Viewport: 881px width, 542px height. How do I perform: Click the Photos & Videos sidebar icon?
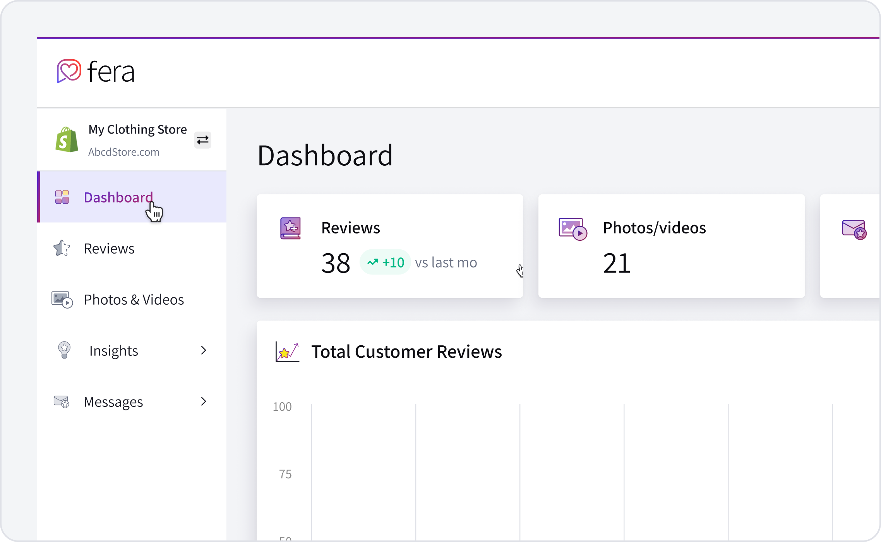(x=62, y=300)
